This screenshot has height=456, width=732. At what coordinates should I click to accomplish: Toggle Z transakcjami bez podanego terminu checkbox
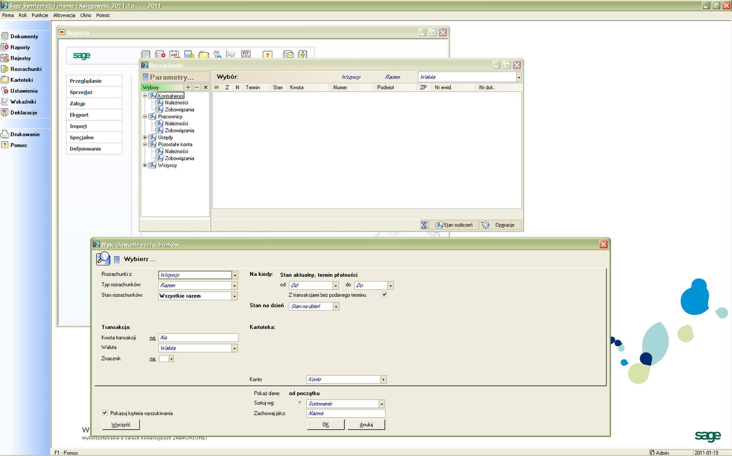pos(384,295)
